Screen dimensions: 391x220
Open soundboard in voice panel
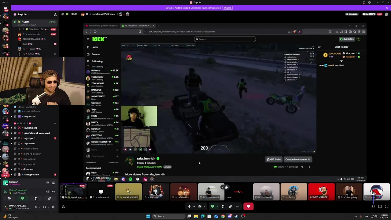[x=49, y=198]
